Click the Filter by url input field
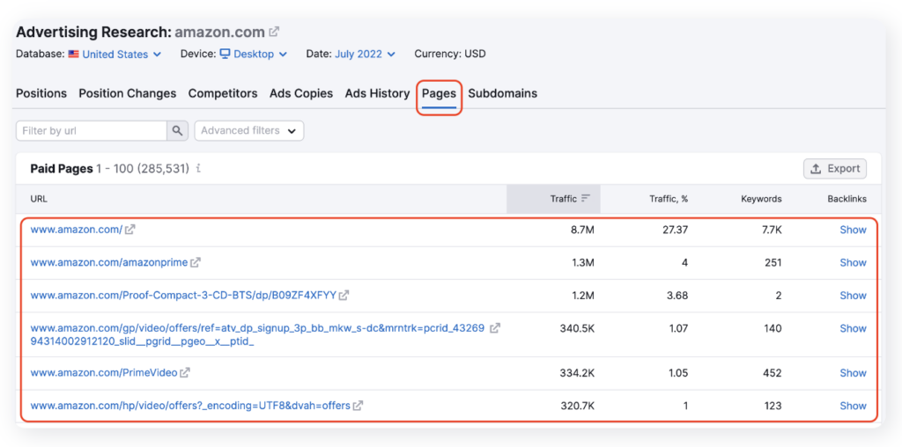902x447 pixels. (92, 130)
